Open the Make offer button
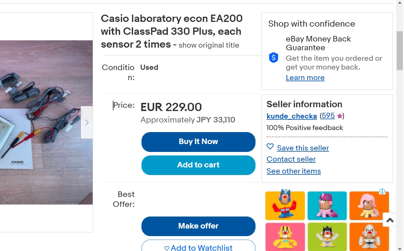The image size is (404, 251). pyautogui.click(x=198, y=226)
